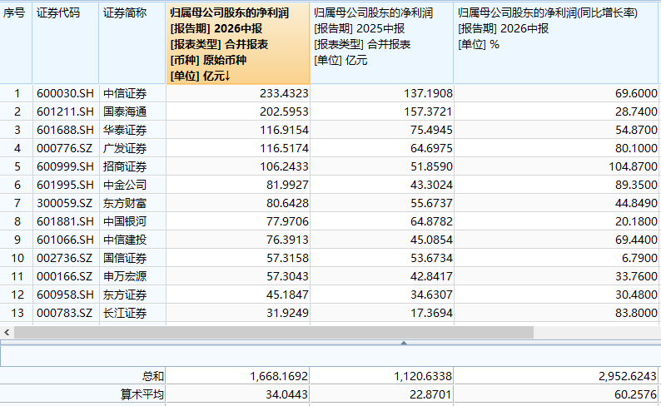This screenshot has height=406, width=661.
Task: Select the value 45.1847
Action: tap(287, 295)
